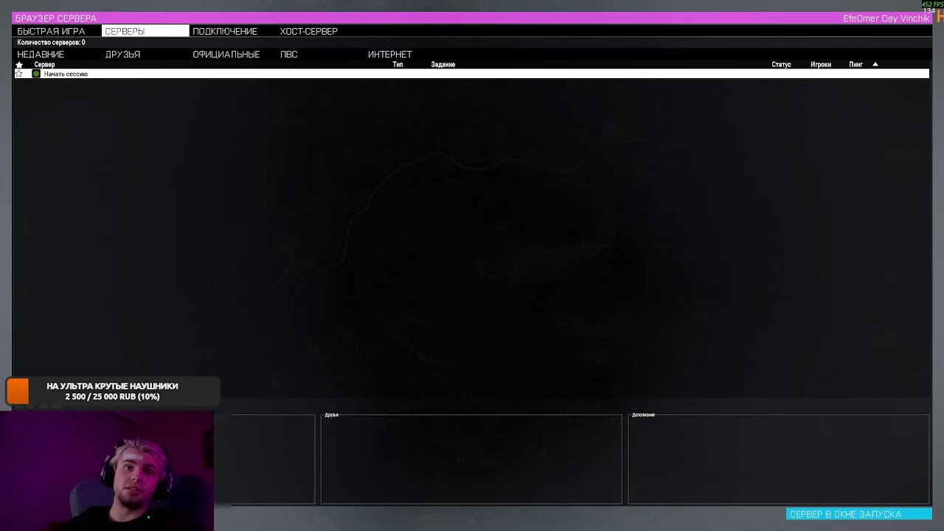Viewport: 944px width, 531px height.
Task: Click the Браузер сервера title
Action: [x=56, y=18]
